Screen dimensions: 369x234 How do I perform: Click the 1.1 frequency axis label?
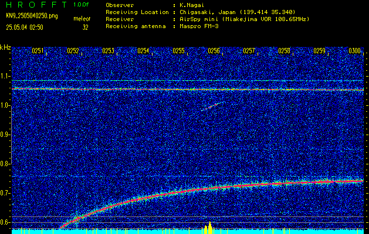(5, 76)
